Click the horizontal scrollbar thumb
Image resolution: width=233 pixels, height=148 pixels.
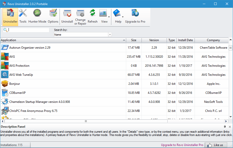[86, 121]
